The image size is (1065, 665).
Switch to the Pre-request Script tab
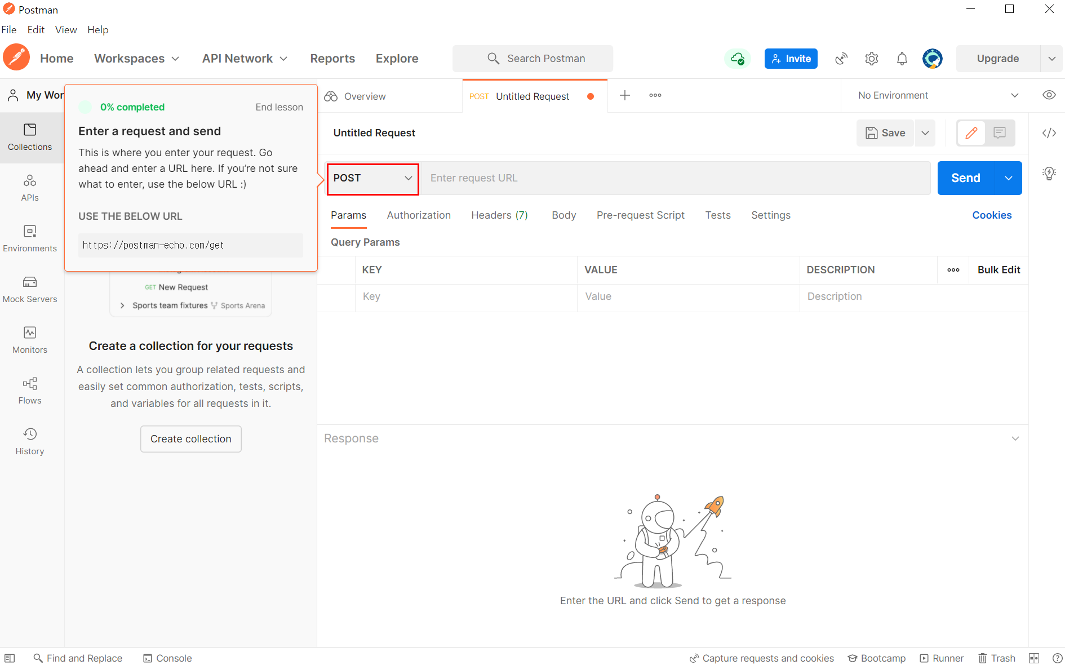coord(641,215)
